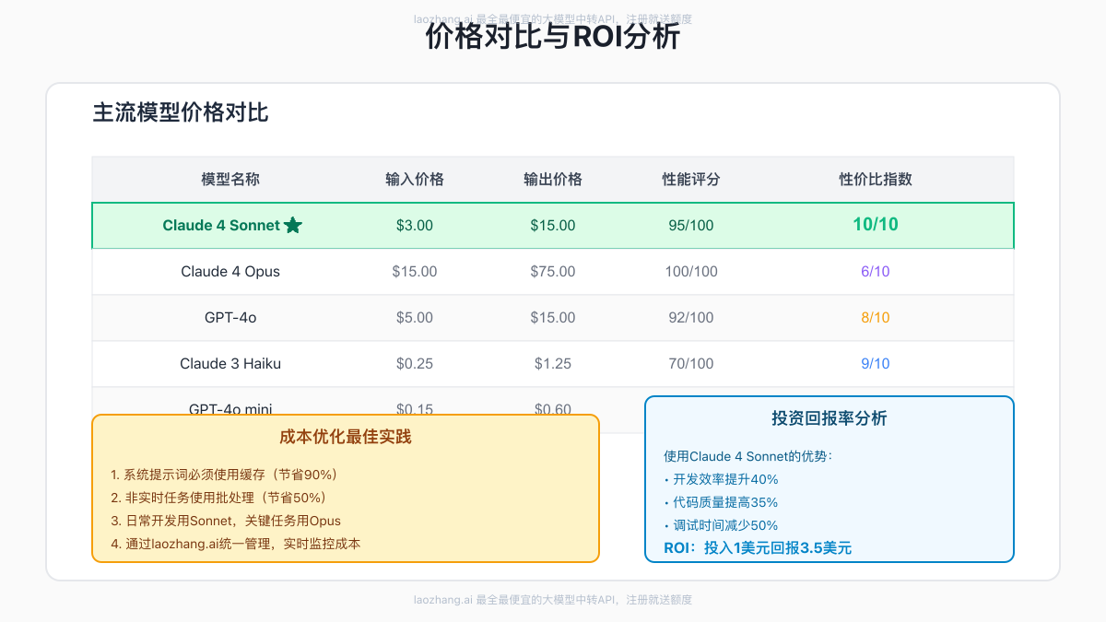Click the 性价比指数 column header

(x=876, y=180)
